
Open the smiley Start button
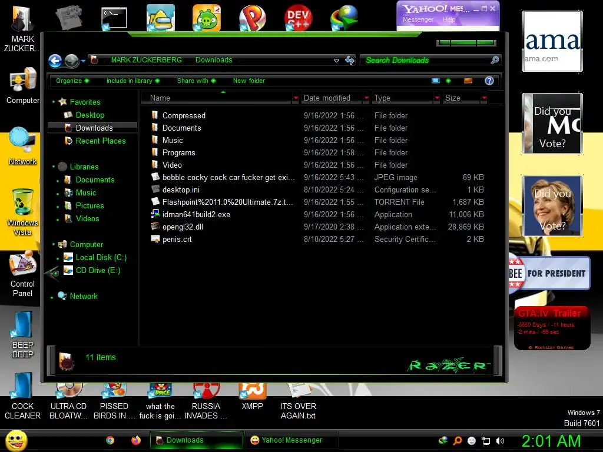pos(16,440)
